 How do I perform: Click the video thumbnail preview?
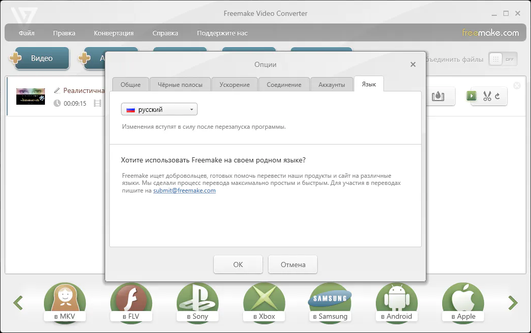click(31, 96)
